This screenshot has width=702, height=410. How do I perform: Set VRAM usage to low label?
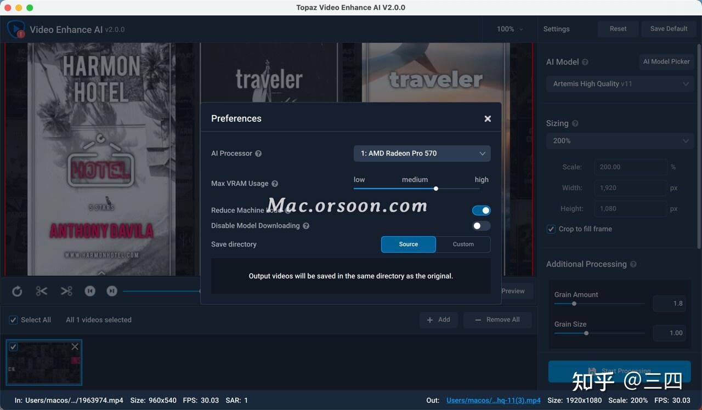point(359,180)
